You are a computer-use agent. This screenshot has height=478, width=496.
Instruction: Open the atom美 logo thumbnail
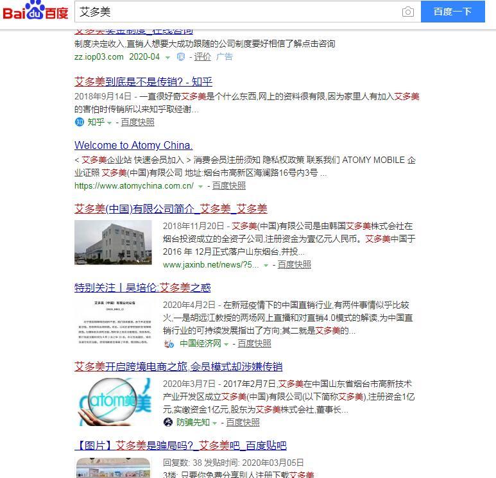[x=113, y=402]
